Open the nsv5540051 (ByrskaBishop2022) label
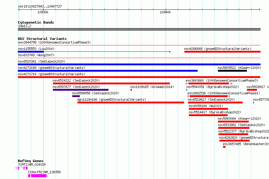Screen dimensions: 269x179 coord(212,87)
